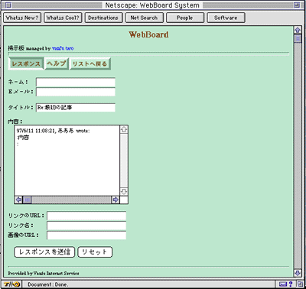Screen dimensions: 306x289
Task: Open the mail envelope icon in status bar
Action: (283, 284)
